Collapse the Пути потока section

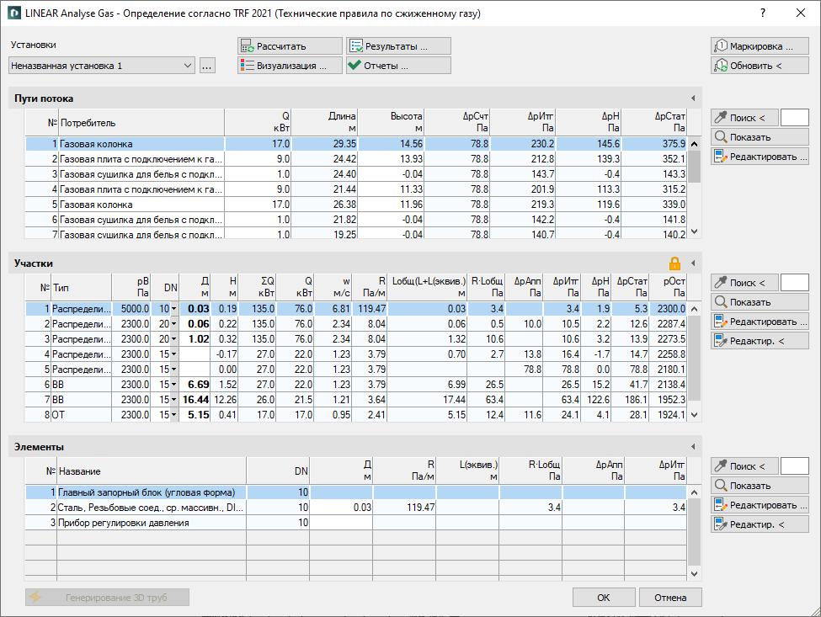[693, 98]
